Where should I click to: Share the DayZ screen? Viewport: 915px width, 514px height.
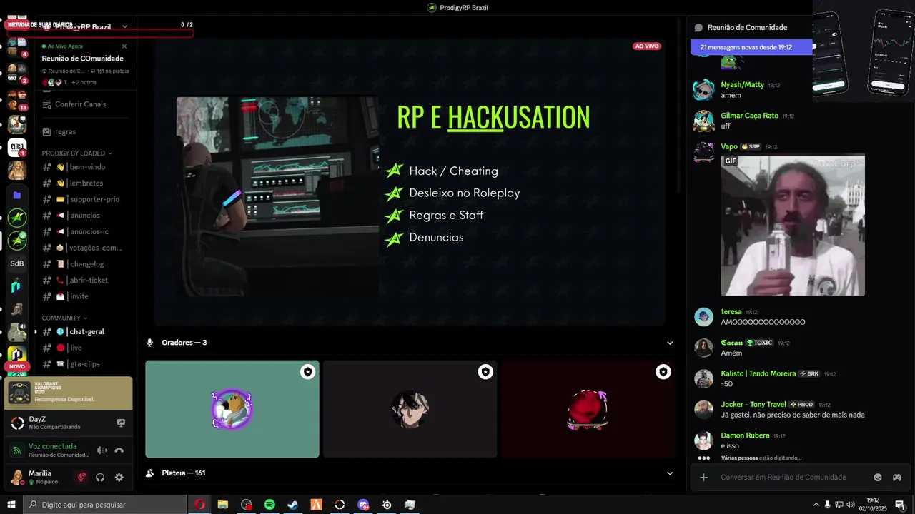121,423
